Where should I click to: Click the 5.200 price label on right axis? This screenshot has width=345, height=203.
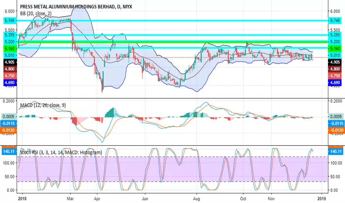[x=335, y=42]
